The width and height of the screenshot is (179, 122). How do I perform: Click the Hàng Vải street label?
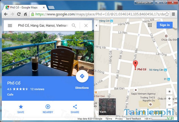pos(100,47)
